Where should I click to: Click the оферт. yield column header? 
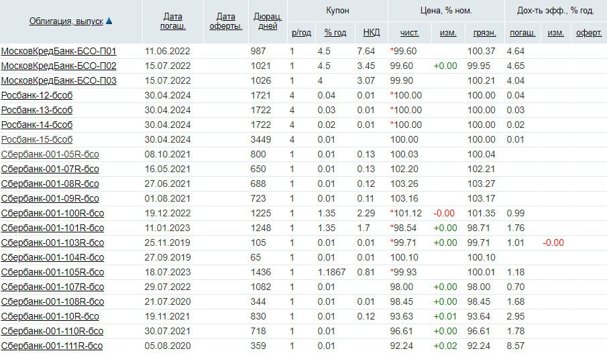[589, 32]
